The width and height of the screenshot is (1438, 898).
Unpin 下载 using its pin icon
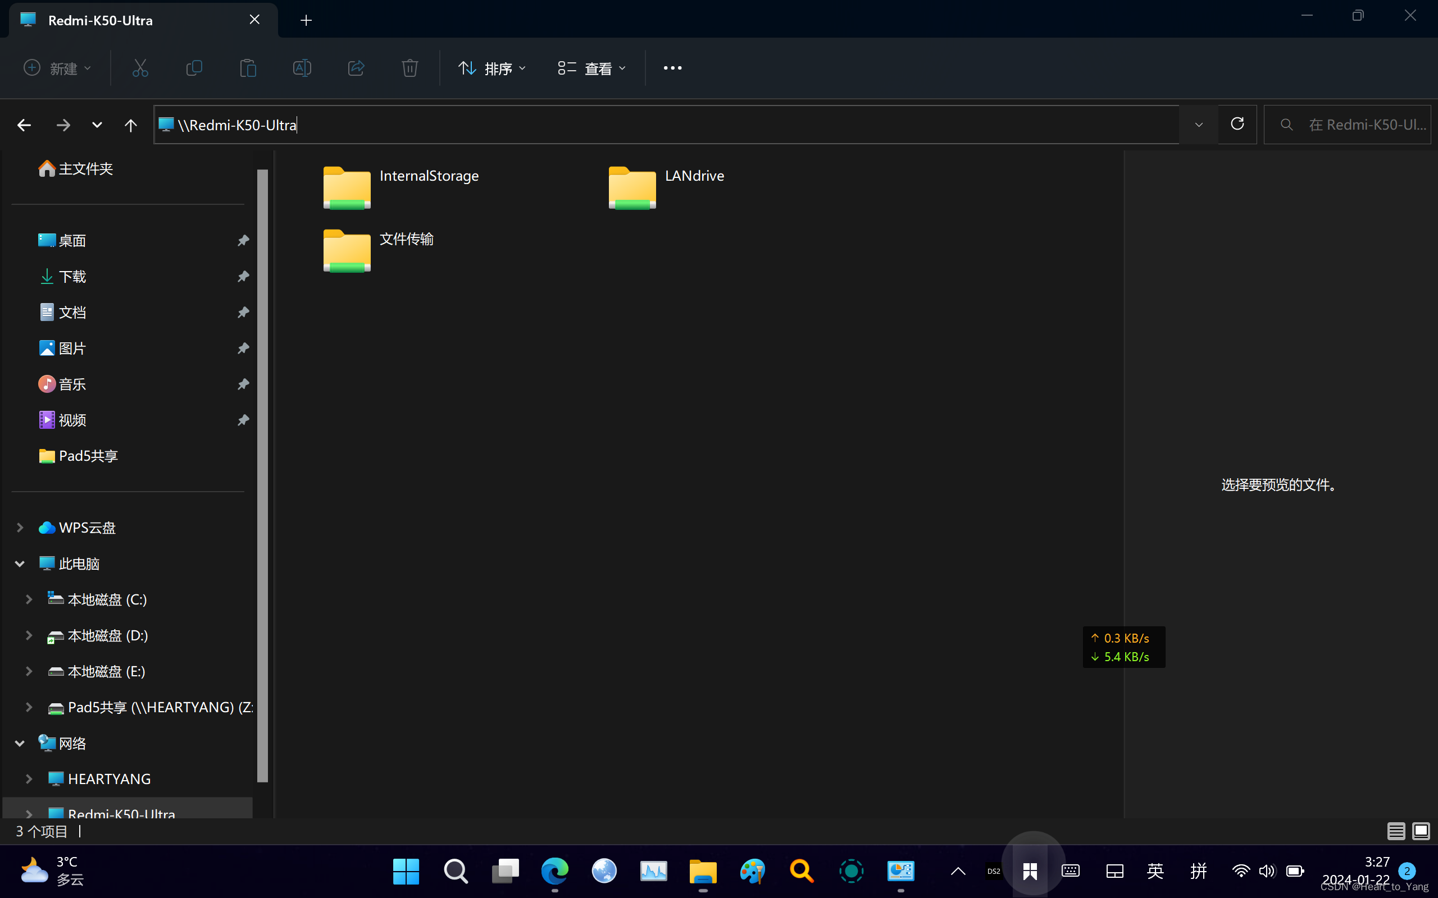click(x=243, y=276)
